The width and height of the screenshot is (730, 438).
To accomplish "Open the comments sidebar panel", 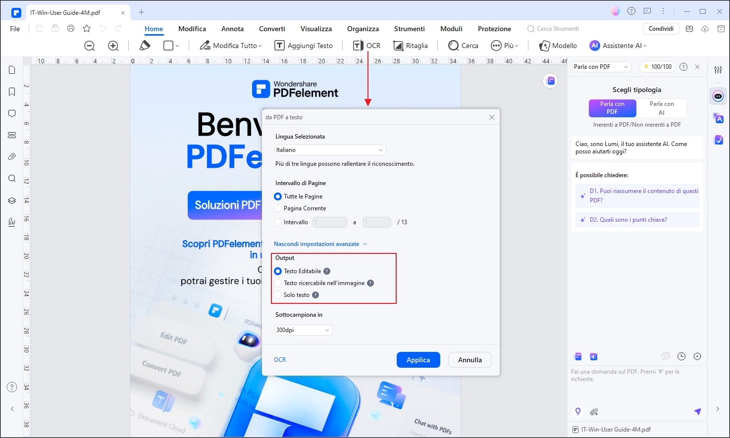I will point(12,113).
